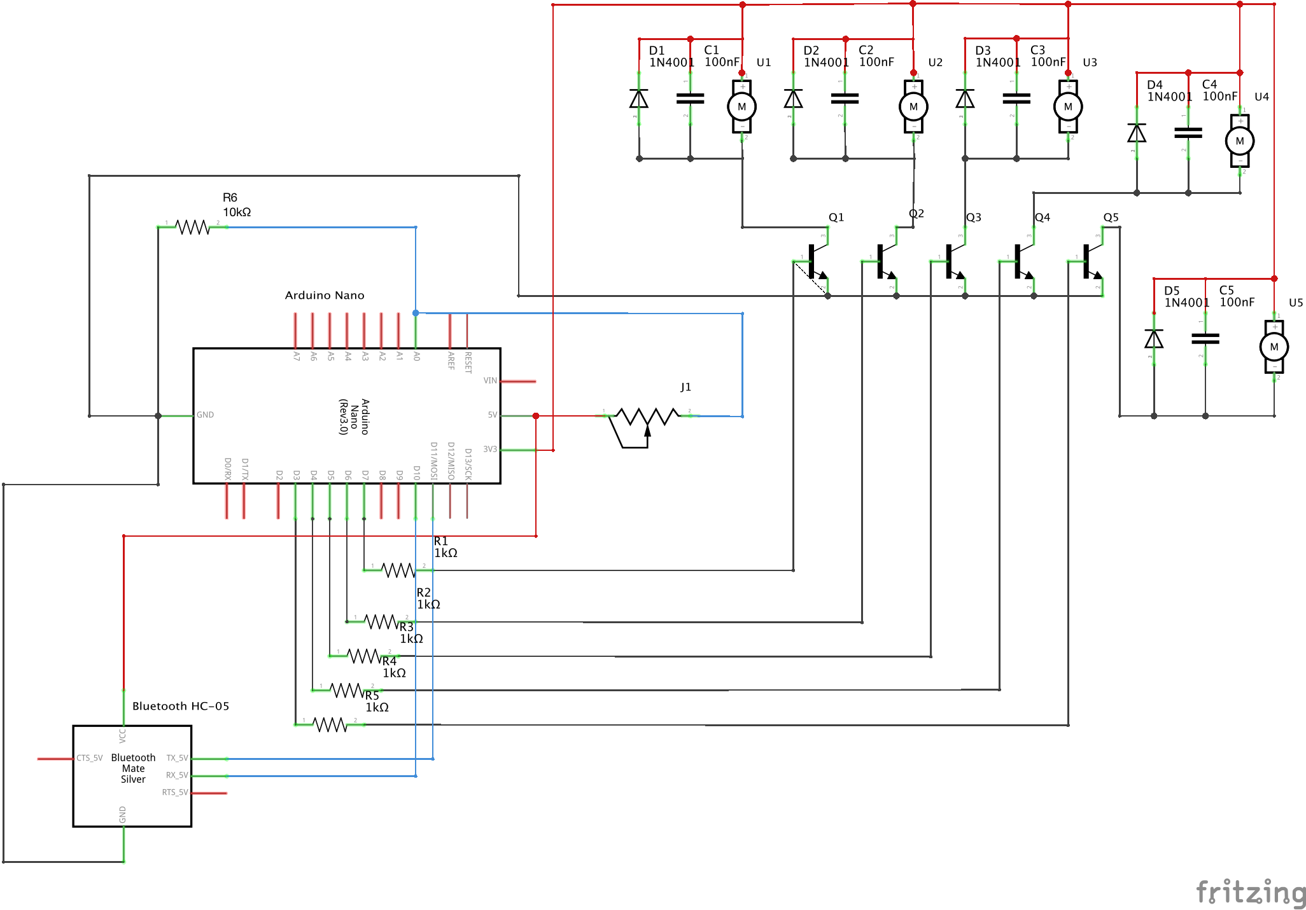1306x910 pixels.
Task: Click the 'Bluetooth Mate Silver' text inside the block
Action: click(x=133, y=768)
